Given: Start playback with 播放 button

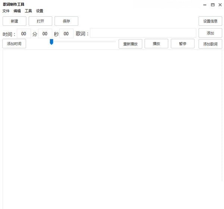Looking at the screenshot, I should click(156, 44).
